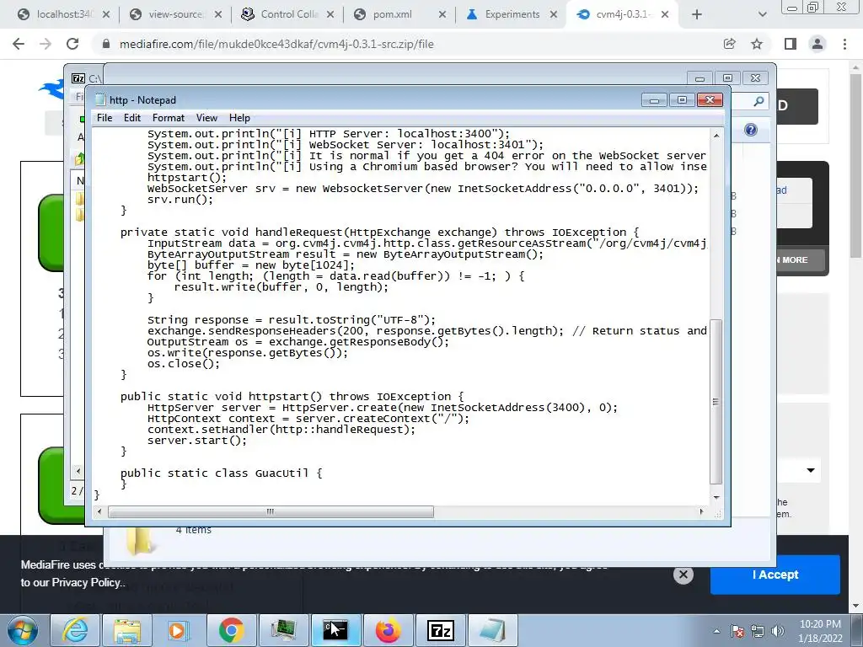Click network tray icon

click(x=758, y=631)
